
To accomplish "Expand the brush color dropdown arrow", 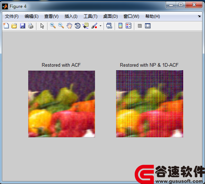I will point(100,26).
